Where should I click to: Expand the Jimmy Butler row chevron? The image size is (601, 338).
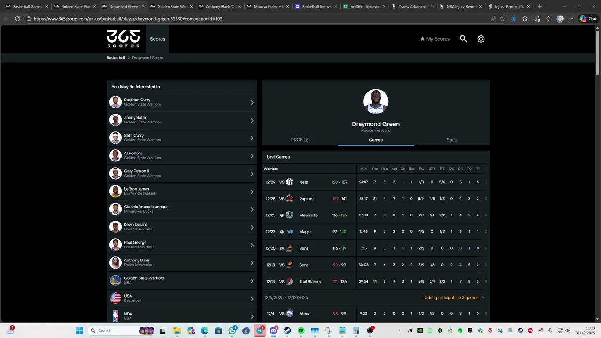click(252, 120)
